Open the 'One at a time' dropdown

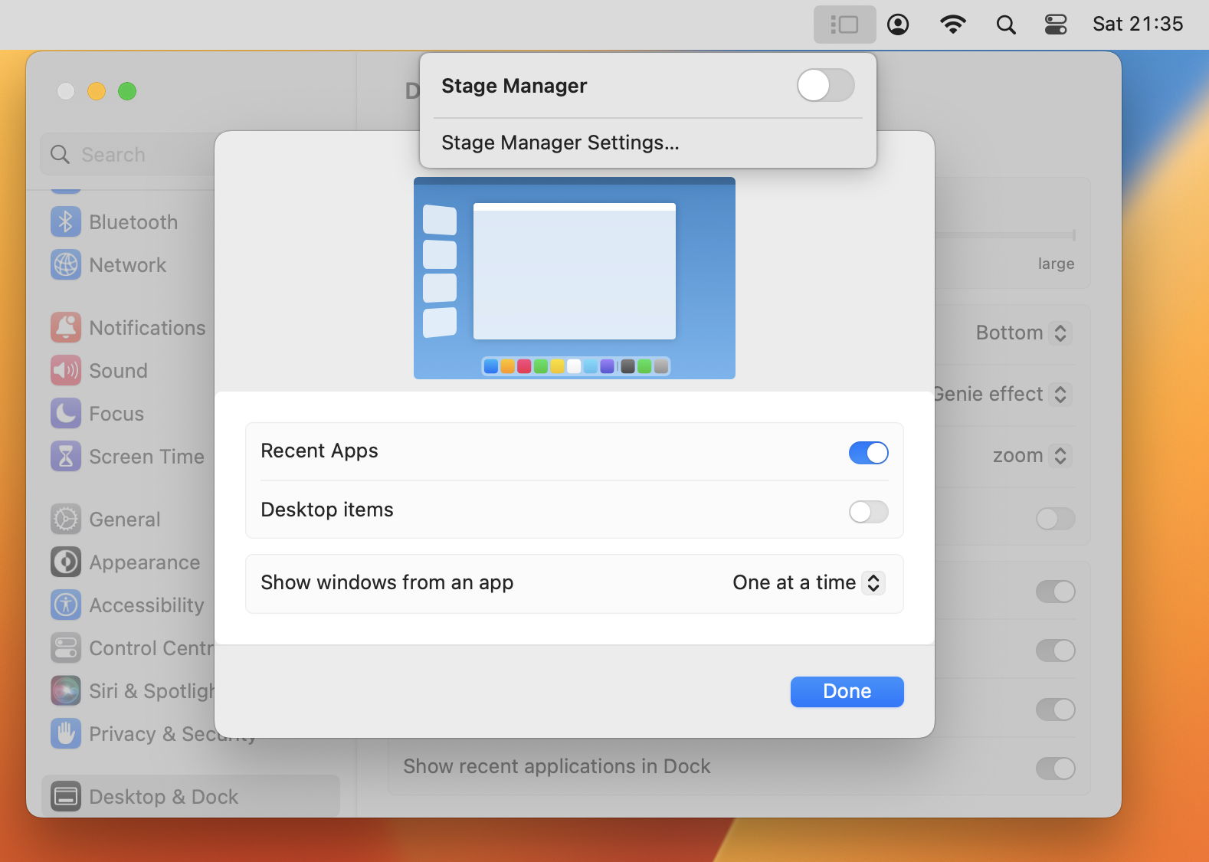pyautogui.click(x=808, y=583)
